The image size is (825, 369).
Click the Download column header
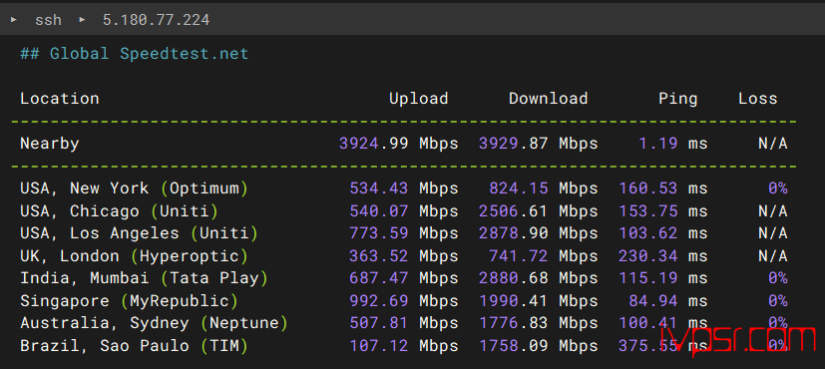point(548,99)
